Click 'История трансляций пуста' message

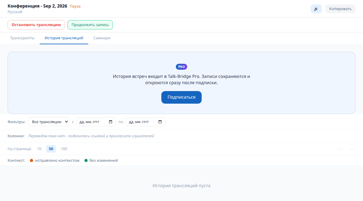click(x=181, y=186)
